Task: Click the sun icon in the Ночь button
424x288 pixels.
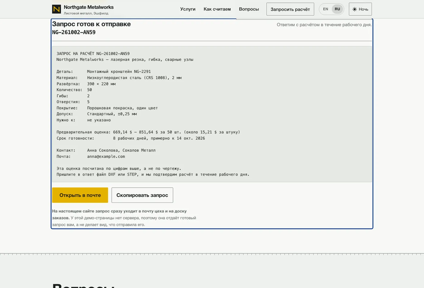Action: click(355, 9)
